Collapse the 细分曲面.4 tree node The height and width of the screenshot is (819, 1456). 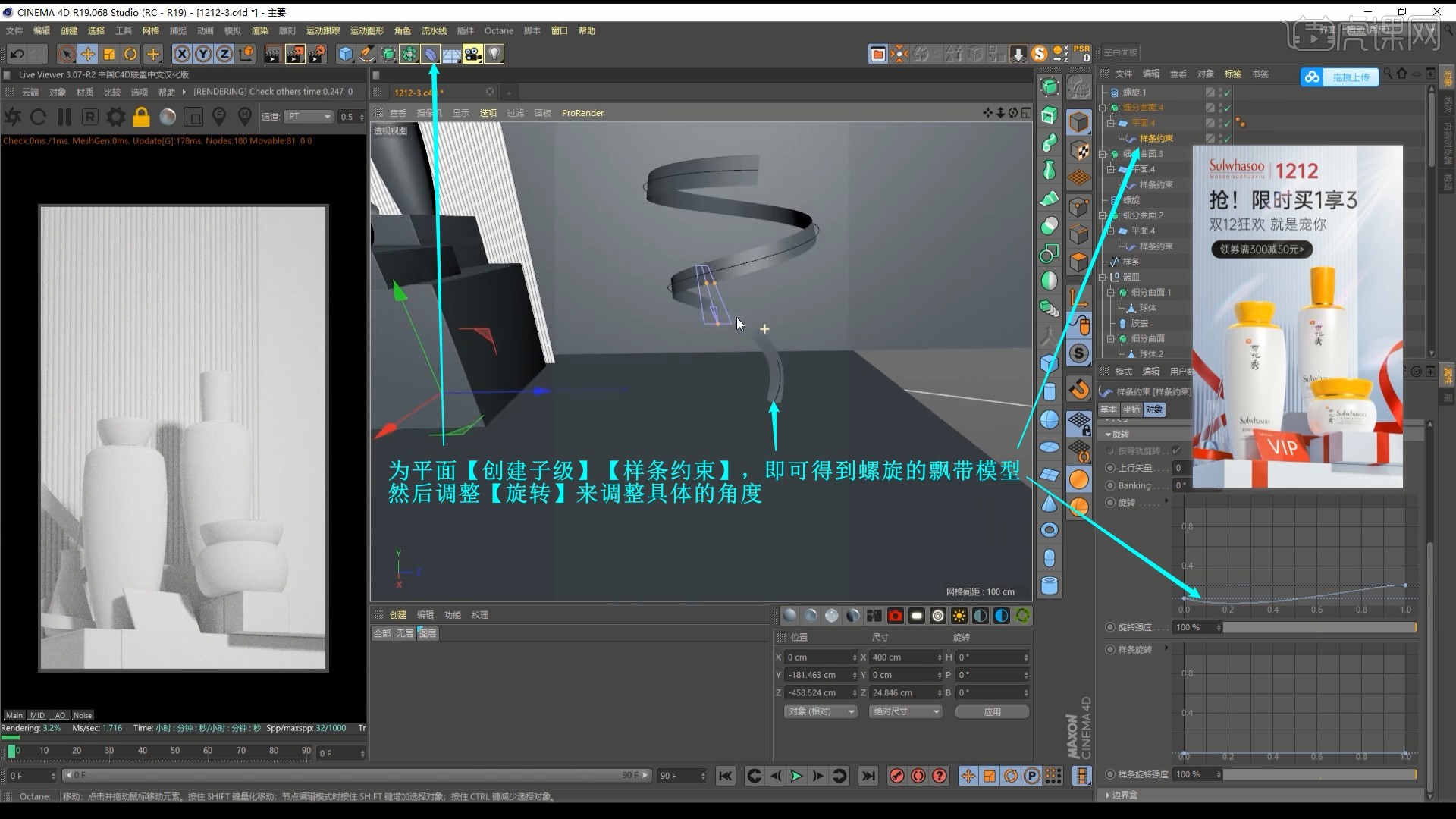pos(1103,108)
